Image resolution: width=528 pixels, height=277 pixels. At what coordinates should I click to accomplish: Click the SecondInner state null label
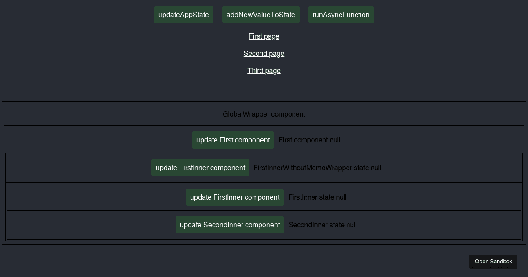pos(323,225)
